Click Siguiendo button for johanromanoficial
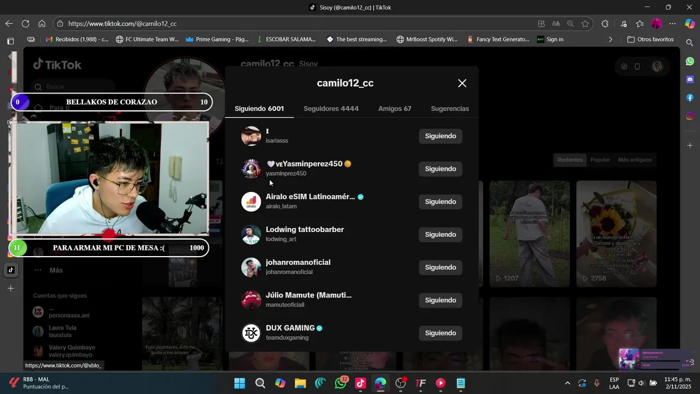The width and height of the screenshot is (700, 394). coord(440,268)
